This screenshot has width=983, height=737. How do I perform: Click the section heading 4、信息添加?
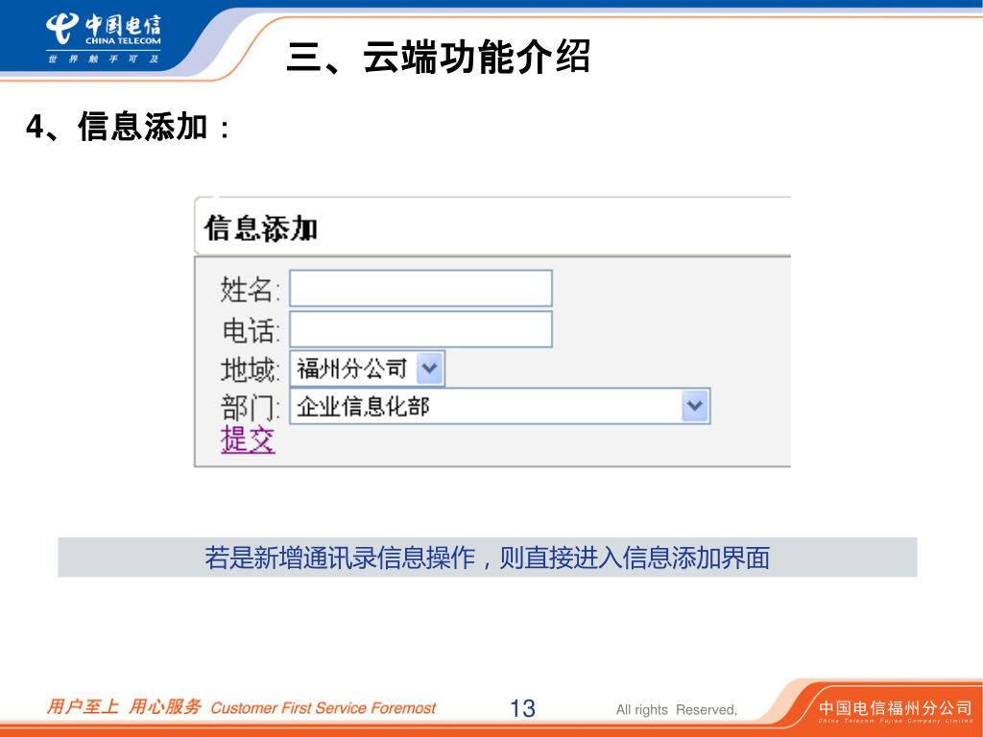(128, 126)
